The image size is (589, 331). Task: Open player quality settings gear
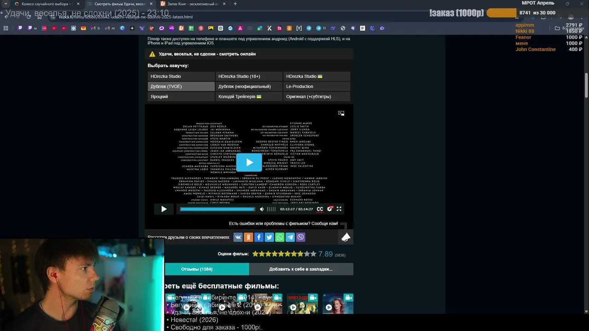pyautogui.click(x=329, y=209)
